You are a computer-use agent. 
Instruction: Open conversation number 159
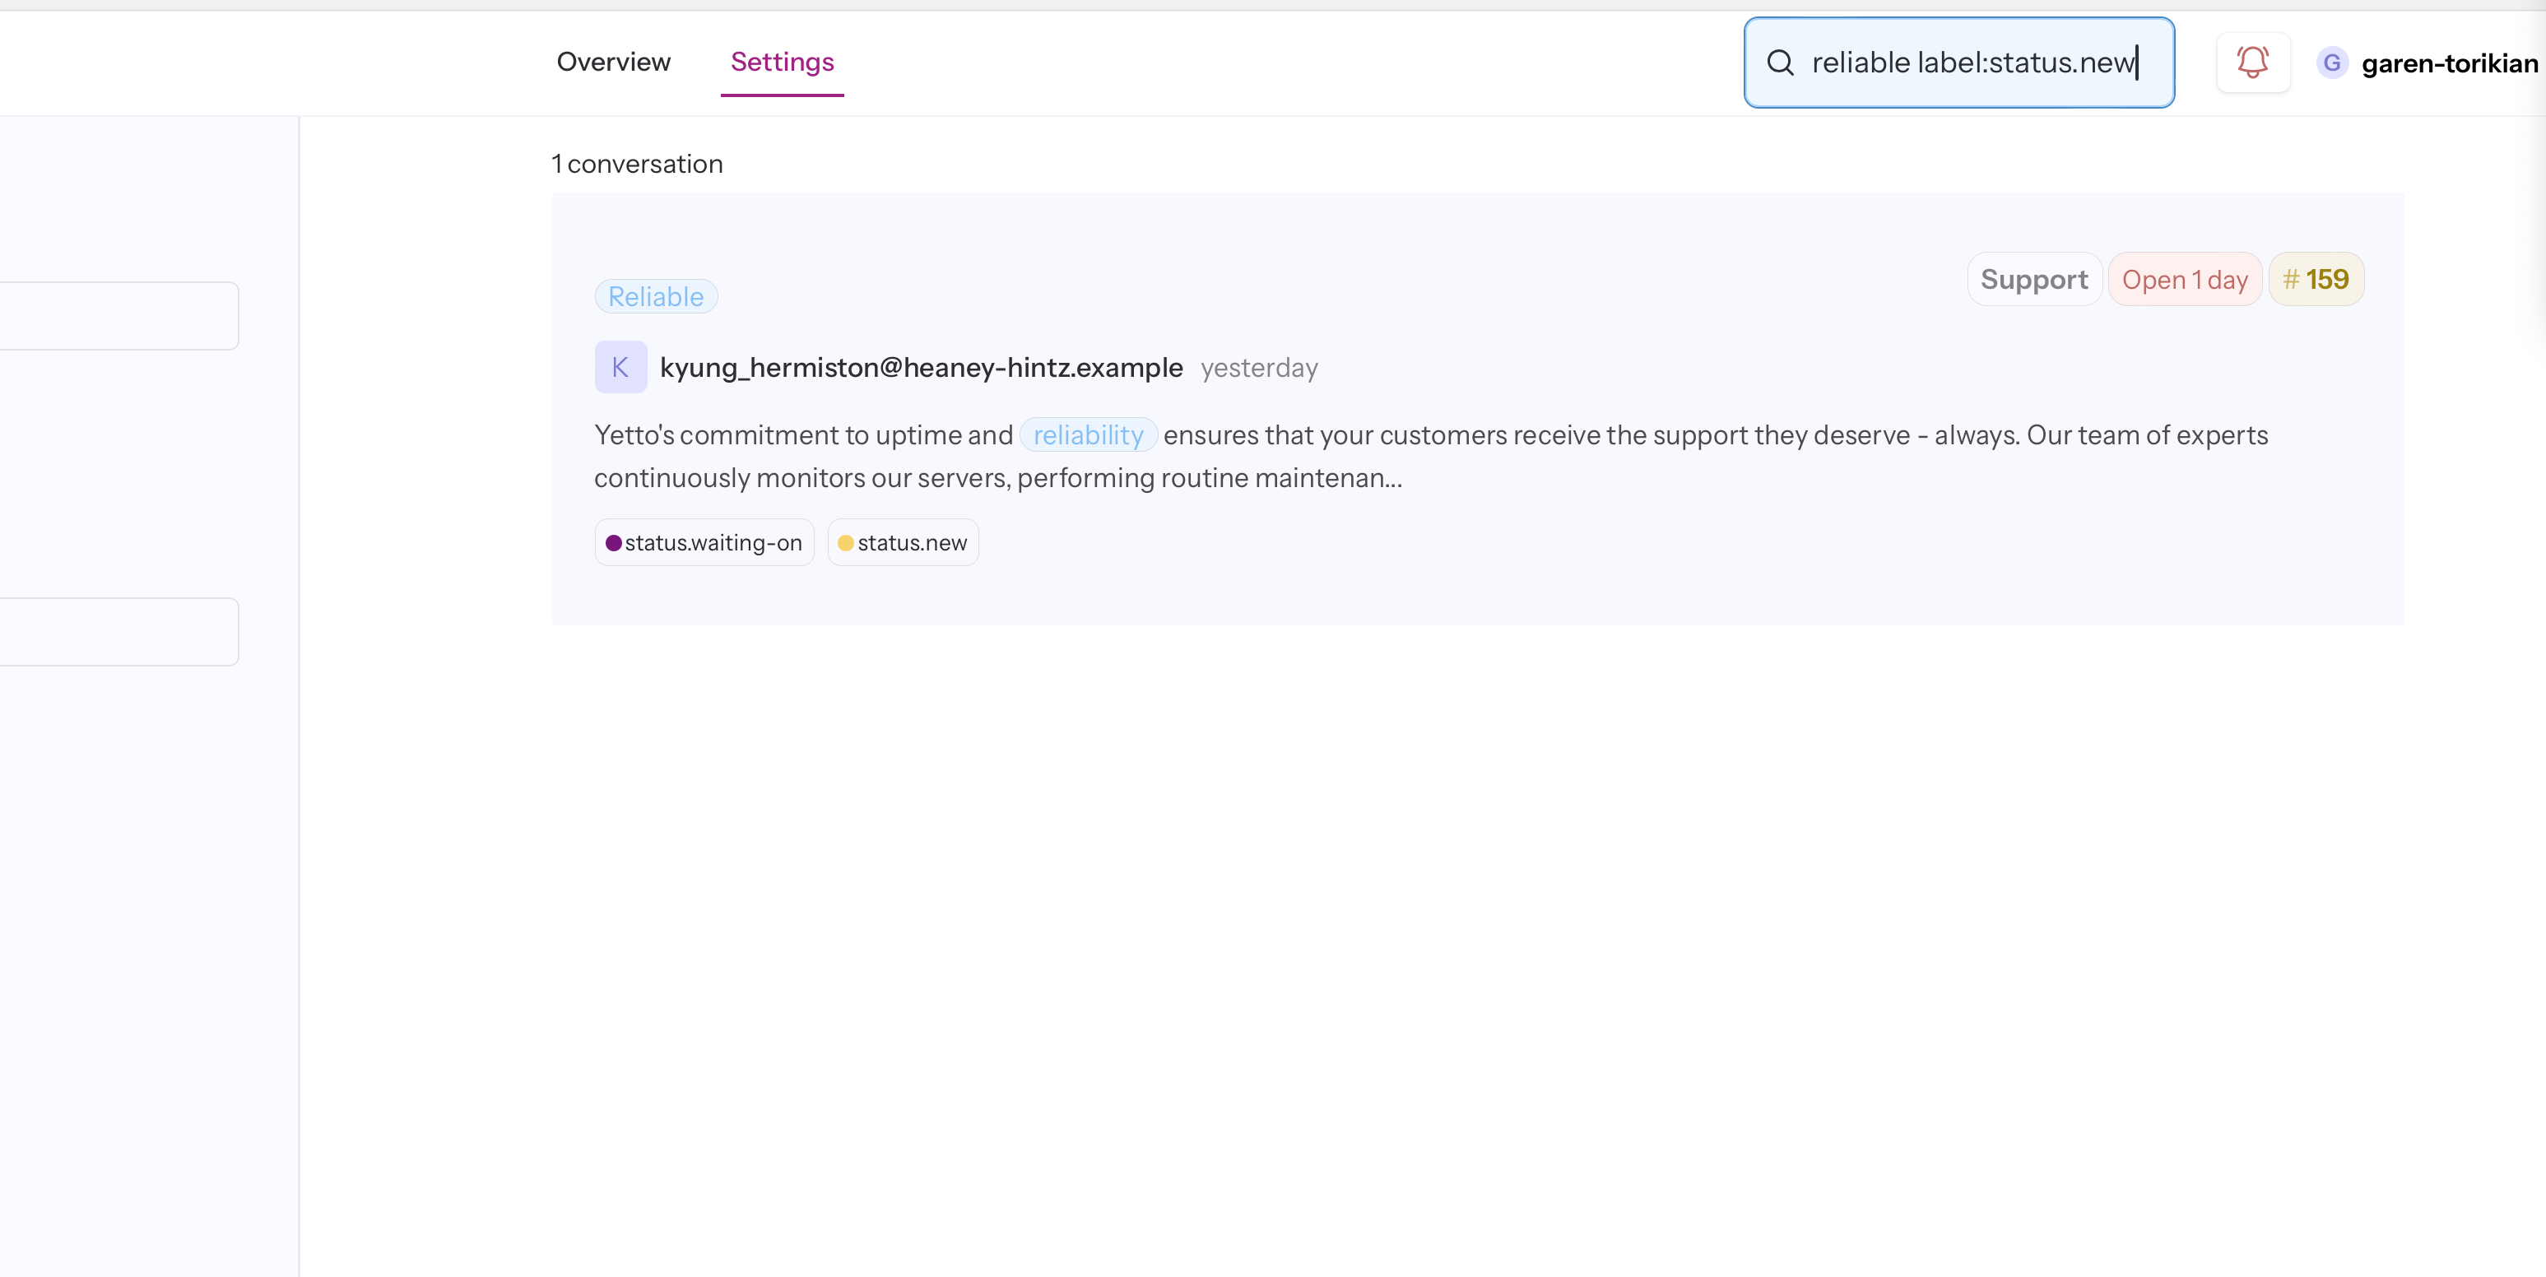2316,280
